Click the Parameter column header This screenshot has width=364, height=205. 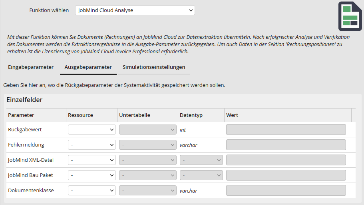click(x=21, y=115)
